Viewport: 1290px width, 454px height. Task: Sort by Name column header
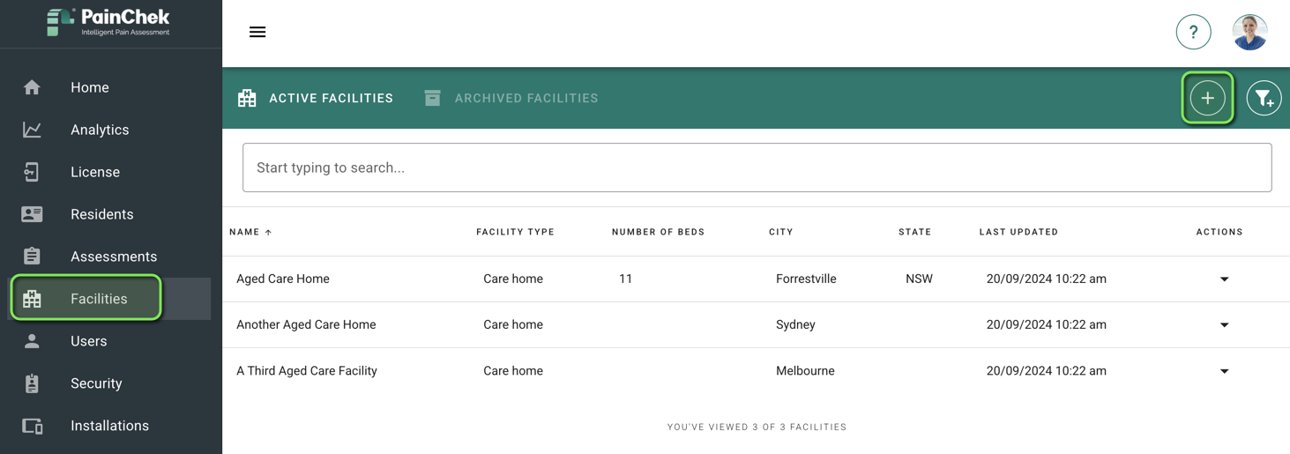pyautogui.click(x=244, y=232)
